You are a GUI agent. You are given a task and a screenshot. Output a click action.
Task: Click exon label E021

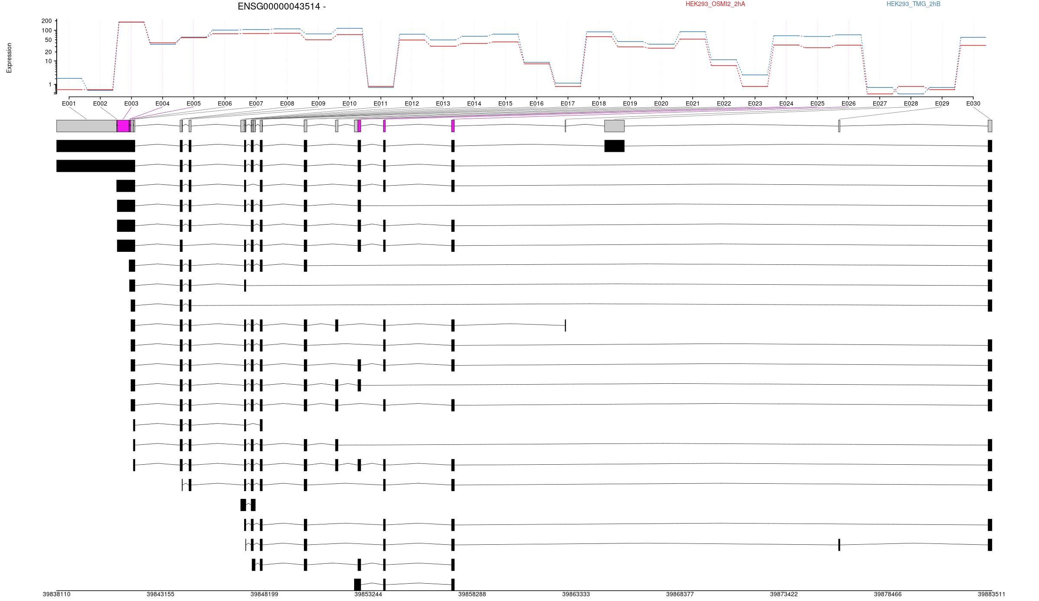693,104
